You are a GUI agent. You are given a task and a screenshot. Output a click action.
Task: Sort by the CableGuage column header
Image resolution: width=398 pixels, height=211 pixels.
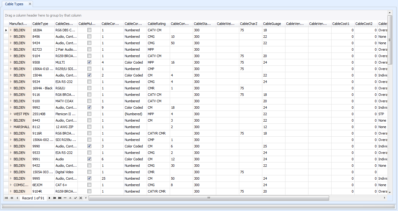(x=274, y=24)
